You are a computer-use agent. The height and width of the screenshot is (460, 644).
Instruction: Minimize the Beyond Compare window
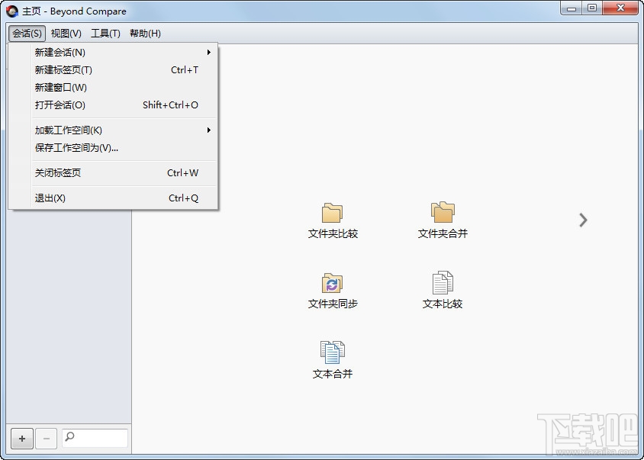572,8
